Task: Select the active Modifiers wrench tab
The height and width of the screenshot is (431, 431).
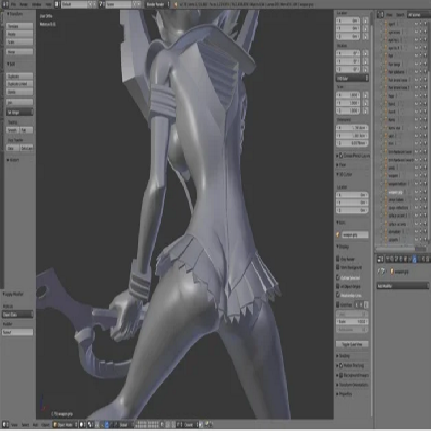Action: point(414,259)
